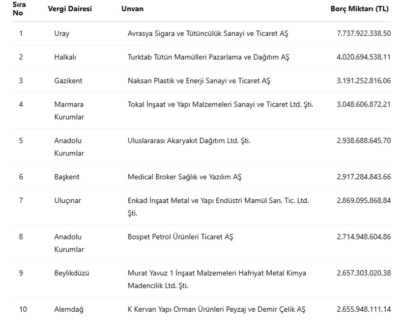Image resolution: width=403 pixels, height=324 pixels.
Task: Click the Unvan column header
Action: (x=132, y=9)
